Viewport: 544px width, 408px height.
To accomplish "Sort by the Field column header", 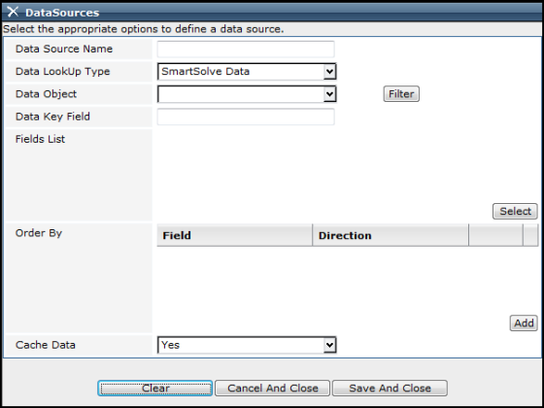I will coord(234,235).
